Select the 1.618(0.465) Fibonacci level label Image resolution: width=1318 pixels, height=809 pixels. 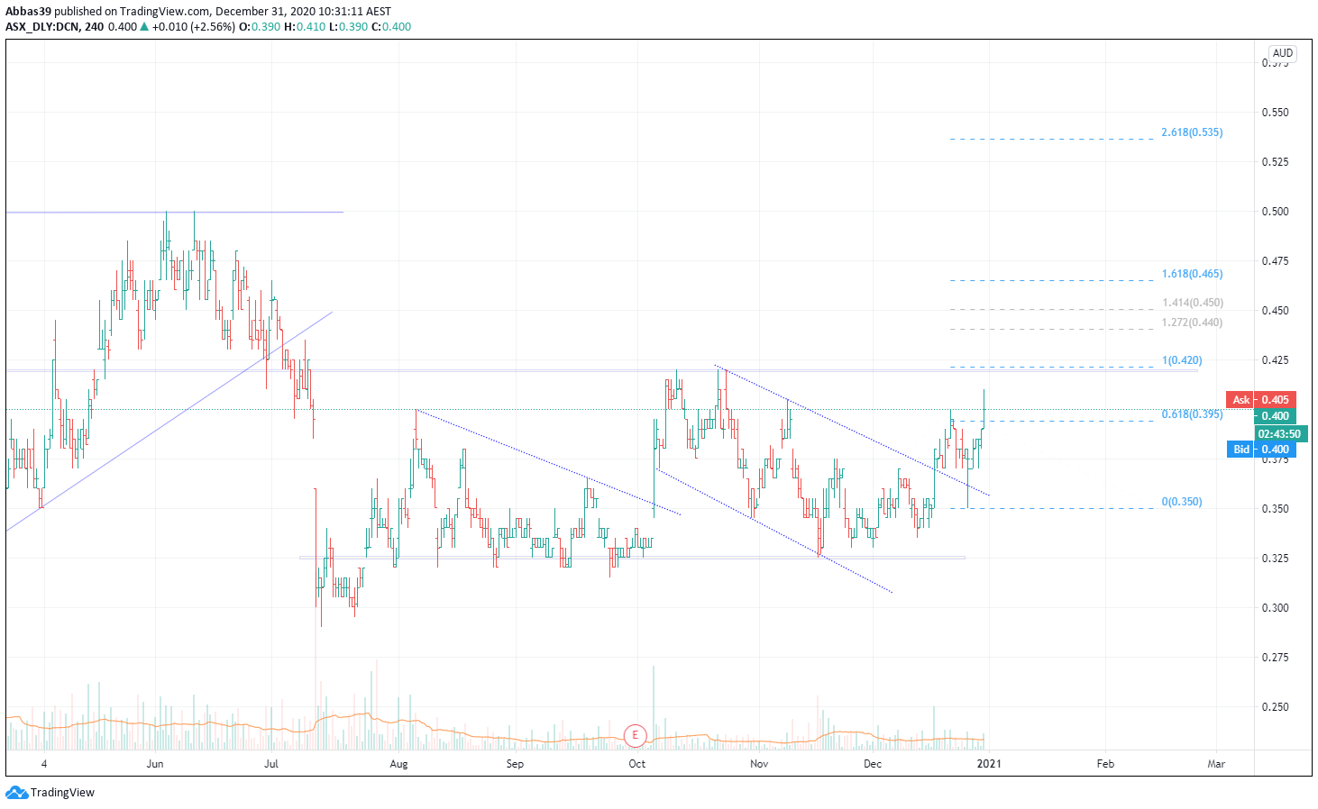[x=1192, y=274]
